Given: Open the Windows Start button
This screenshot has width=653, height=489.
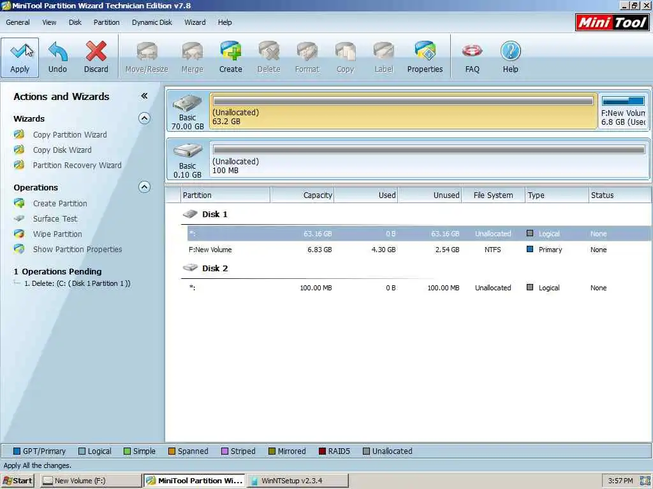Looking at the screenshot, I should (17, 481).
